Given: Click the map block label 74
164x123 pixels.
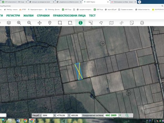Looking at the screenshot, I should (x=45, y=107).
